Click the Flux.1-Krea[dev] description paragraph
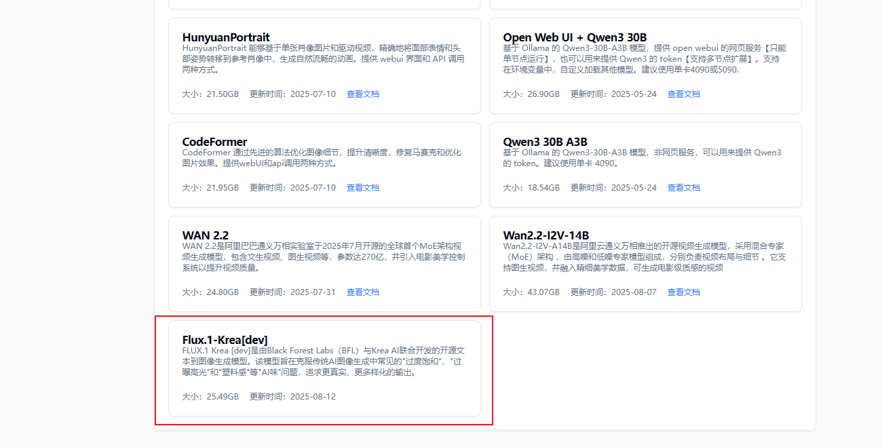Image resolution: width=882 pixels, height=447 pixels. coord(324,362)
